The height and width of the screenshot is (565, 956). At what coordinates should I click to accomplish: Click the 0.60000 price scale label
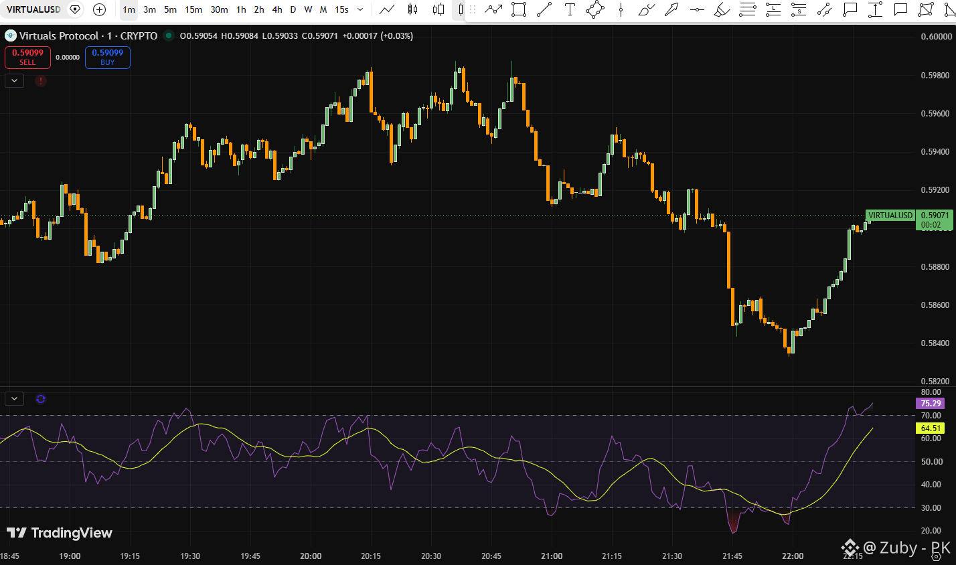[935, 37]
